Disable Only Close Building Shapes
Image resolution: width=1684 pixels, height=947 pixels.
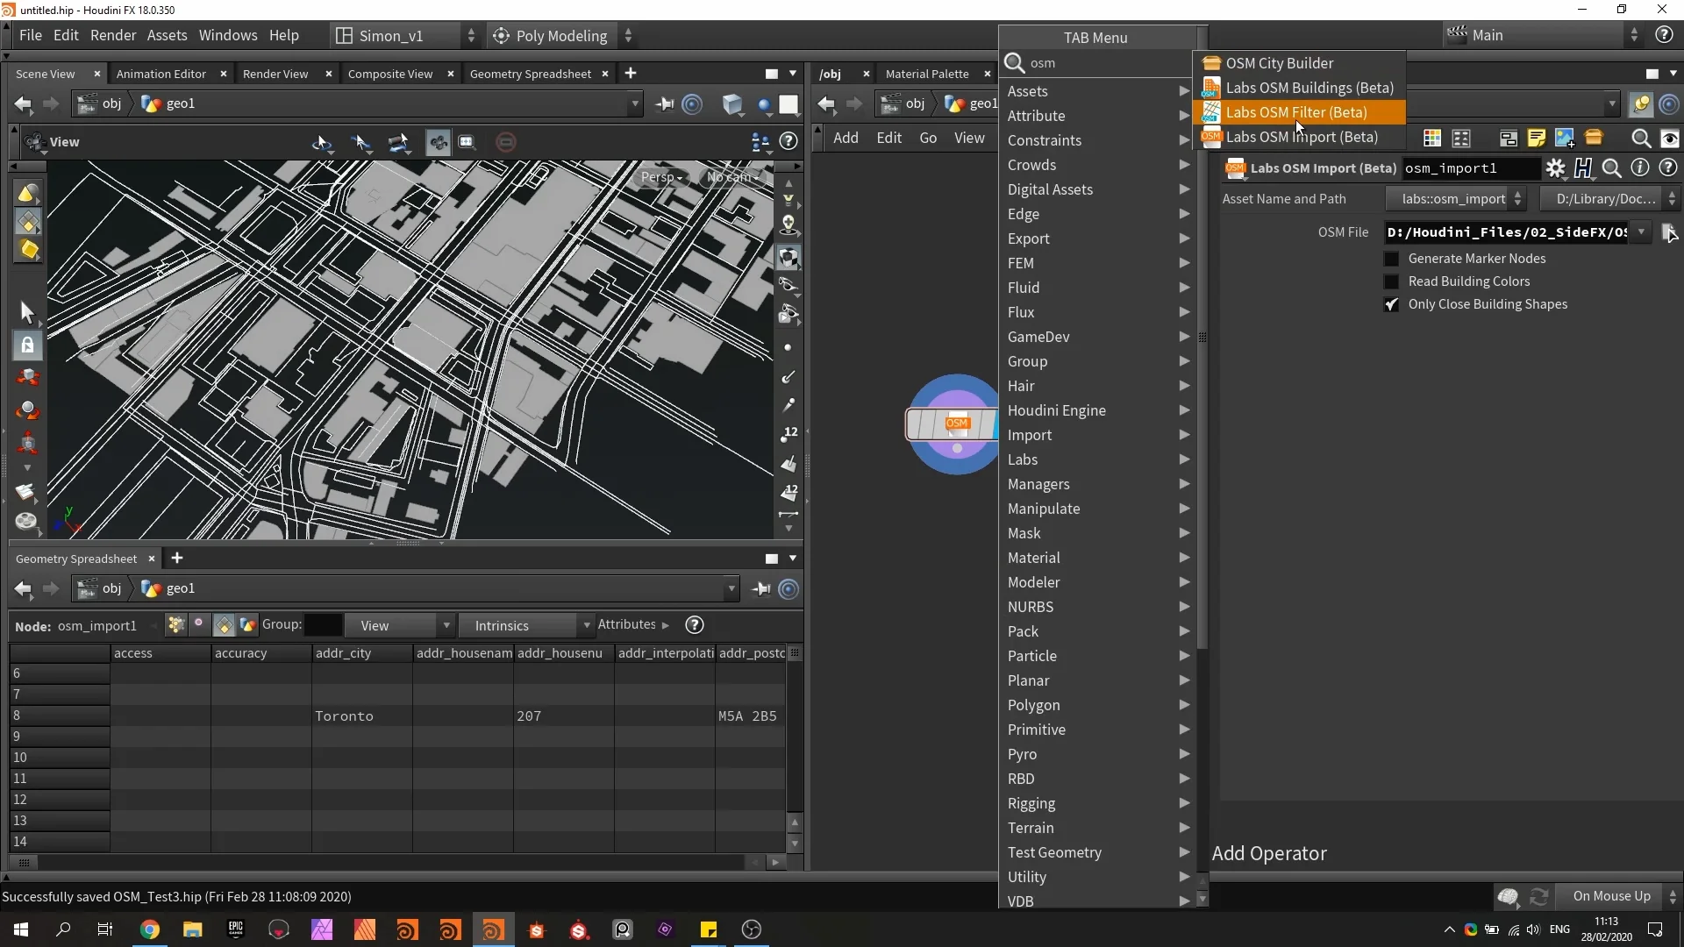coord(1392,304)
